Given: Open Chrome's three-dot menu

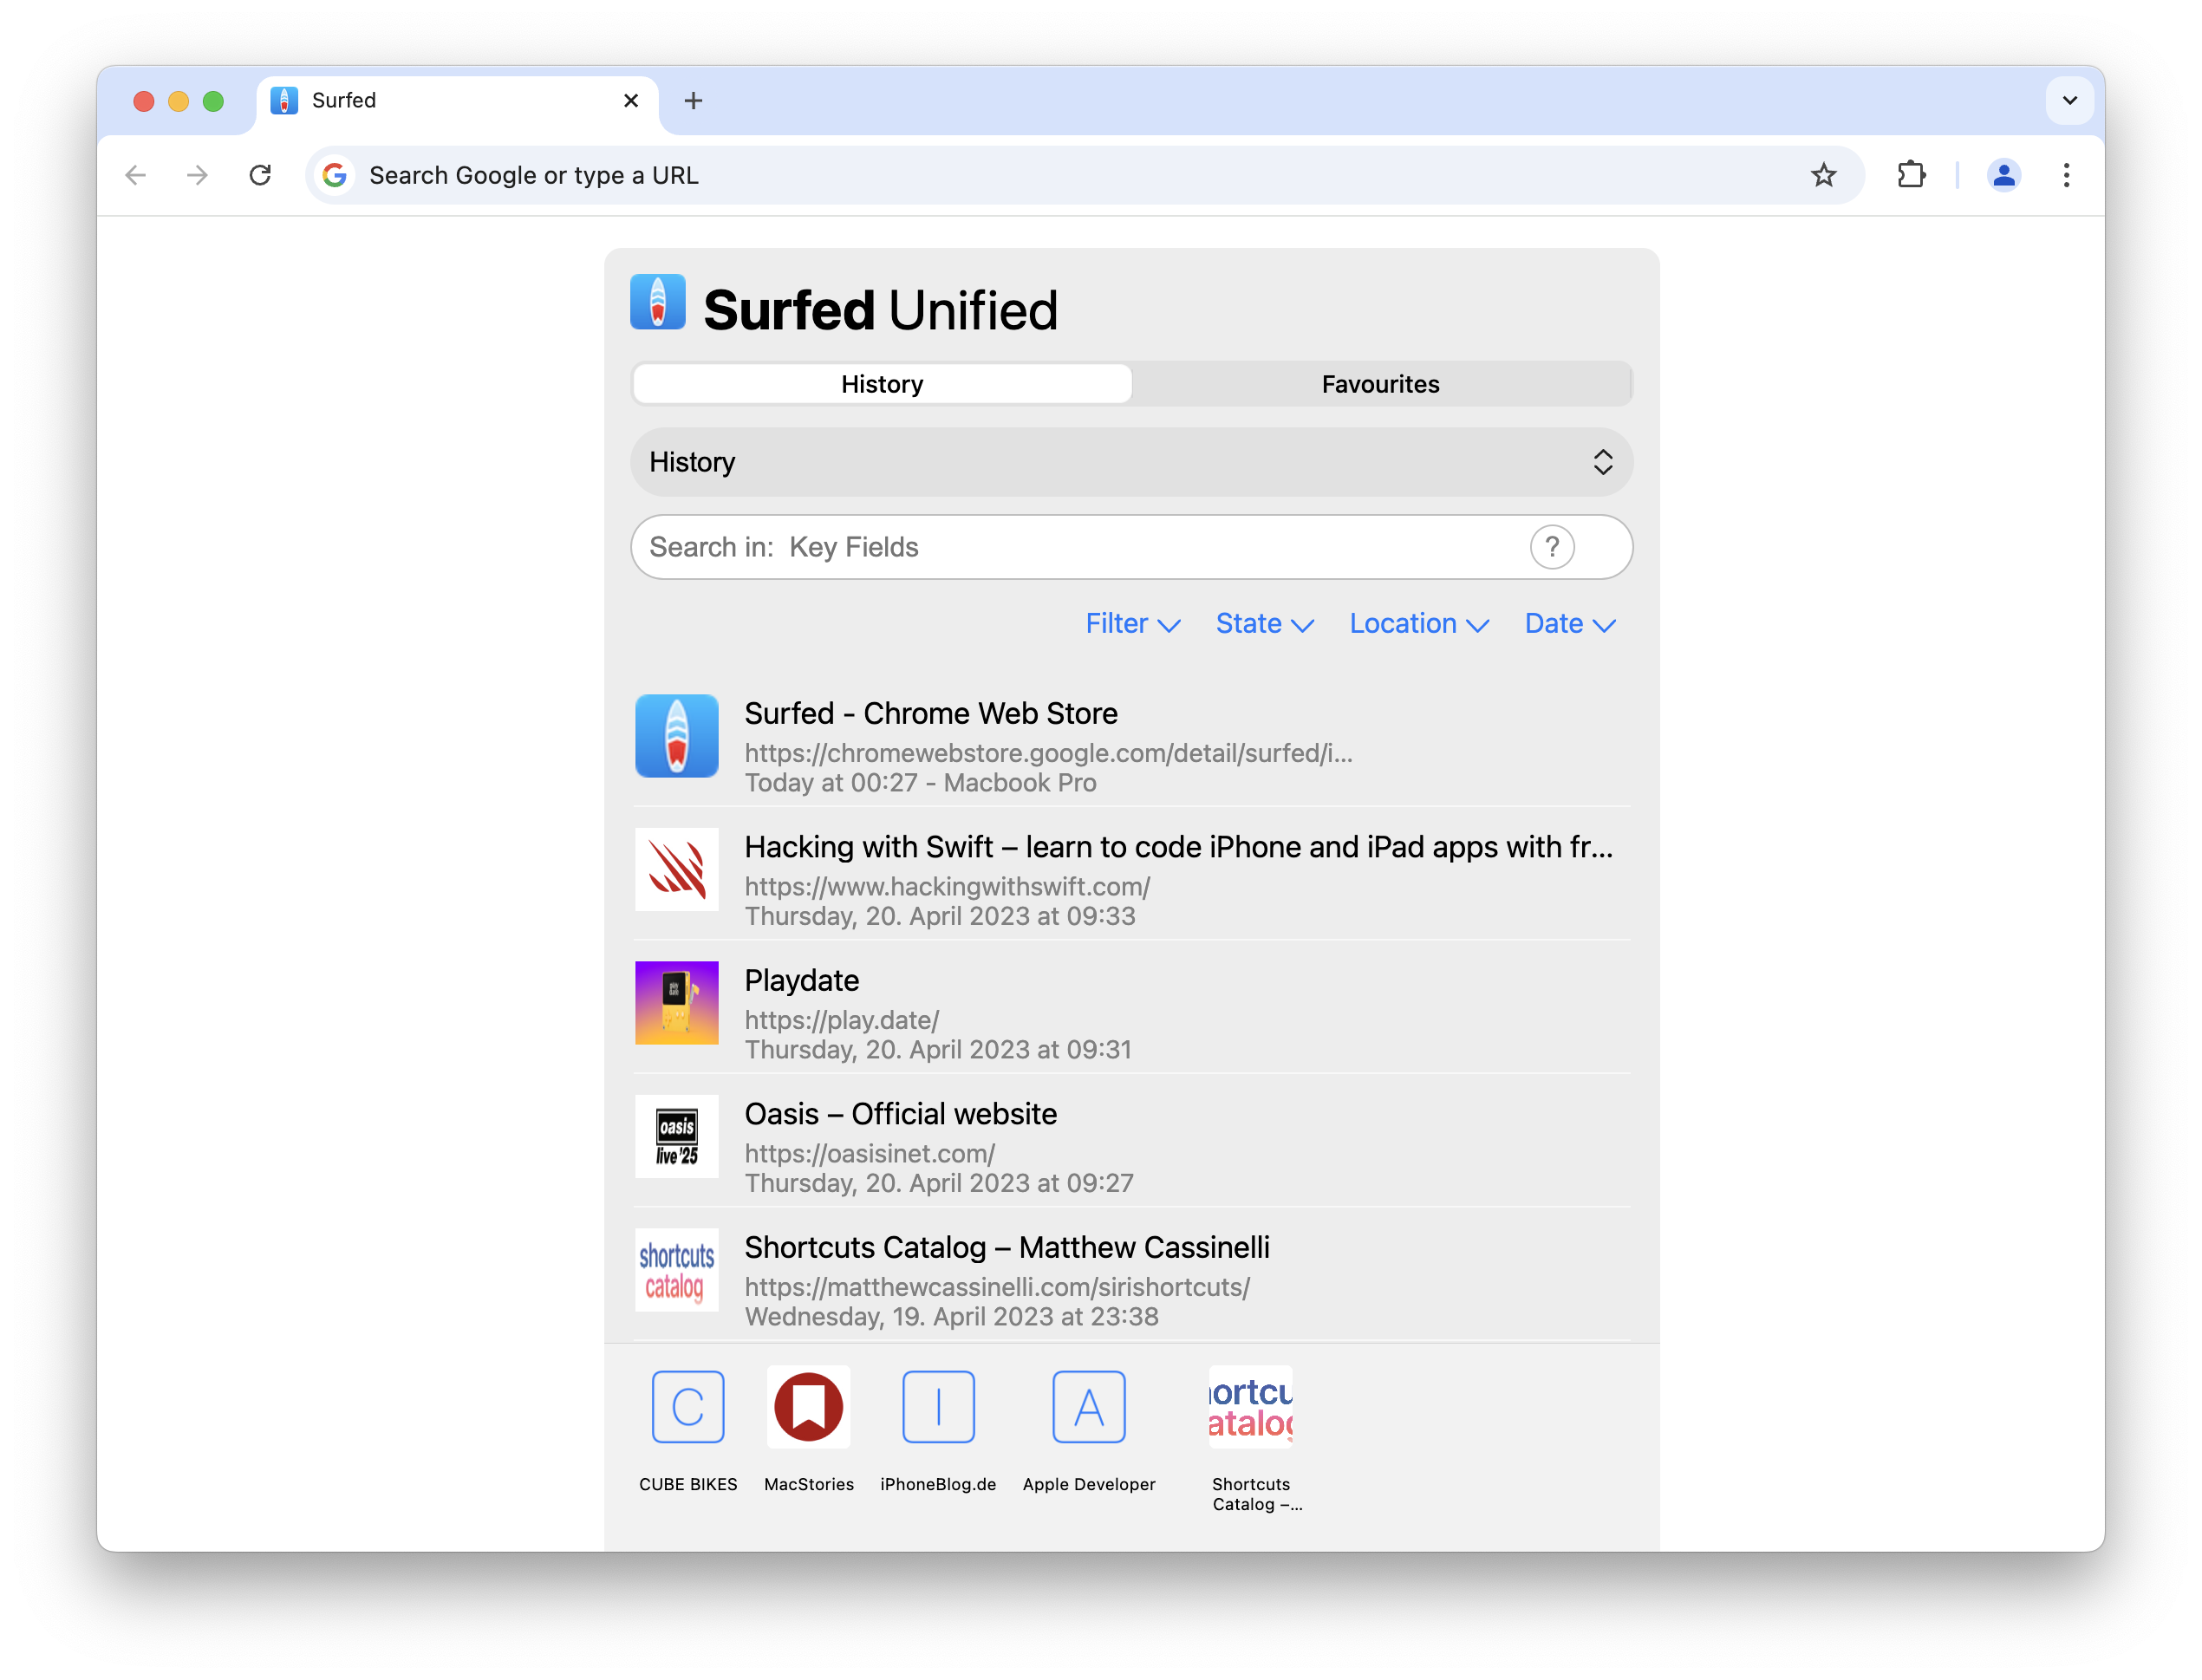Looking at the screenshot, I should 2066,176.
